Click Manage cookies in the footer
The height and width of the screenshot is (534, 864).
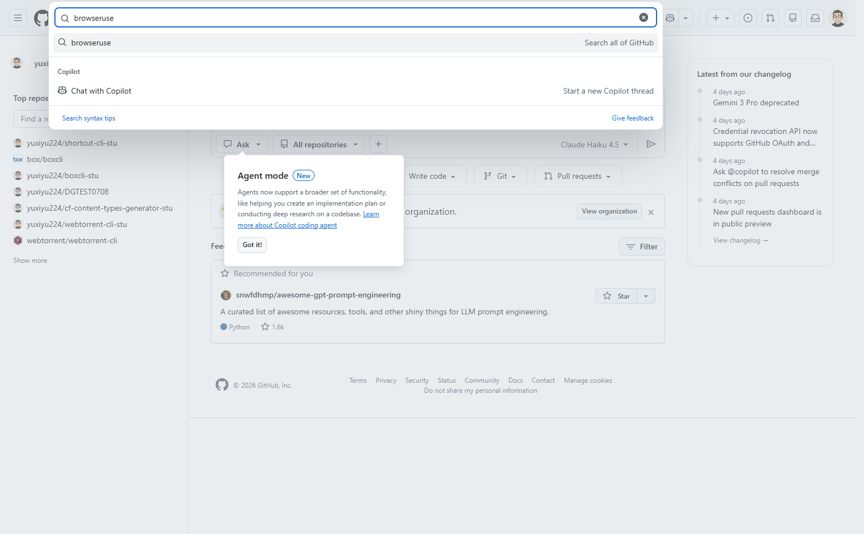(x=588, y=380)
